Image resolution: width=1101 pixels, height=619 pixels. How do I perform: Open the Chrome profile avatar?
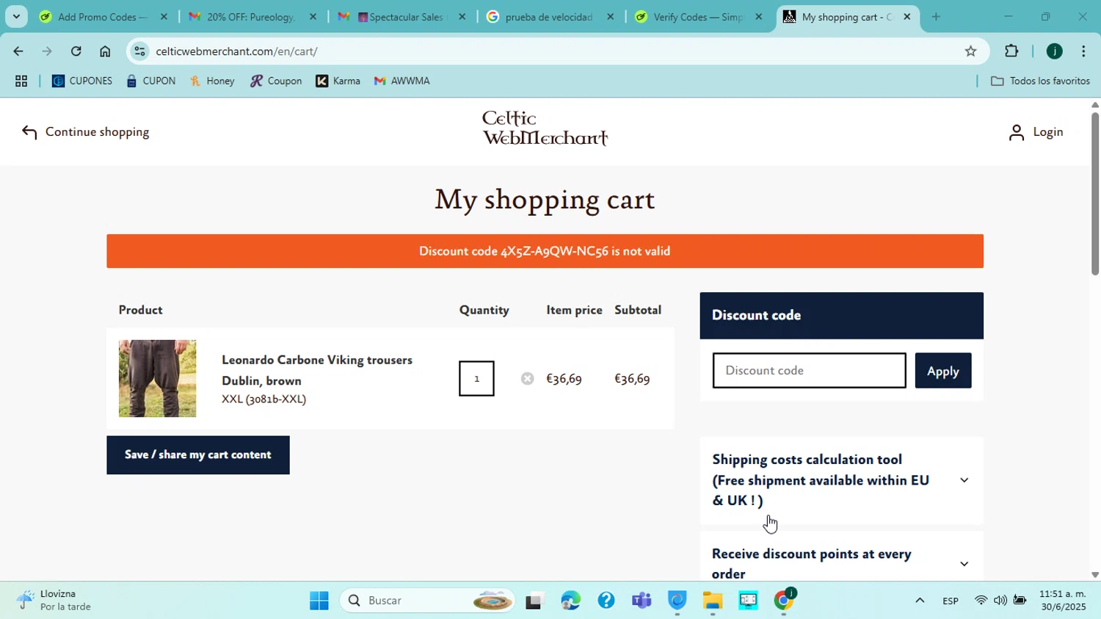tap(1055, 51)
